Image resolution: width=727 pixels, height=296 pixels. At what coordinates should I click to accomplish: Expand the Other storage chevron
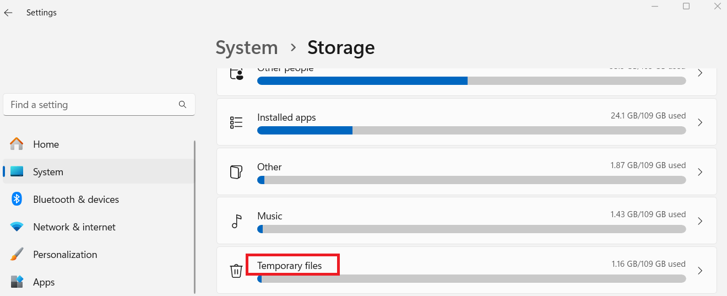click(x=700, y=172)
